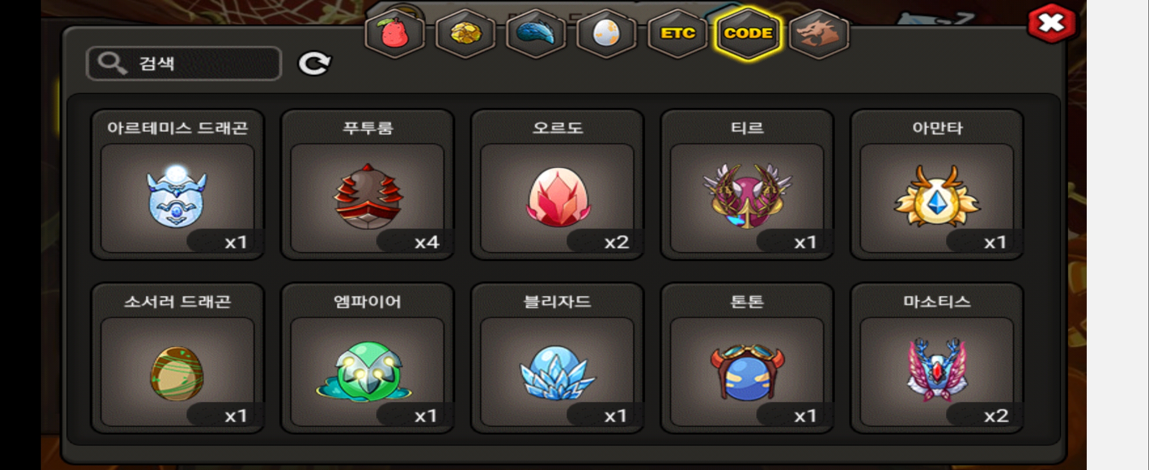1149x470 pixels.
Task: Click the 아만타 golden egg
Action: (x=937, y=185)
